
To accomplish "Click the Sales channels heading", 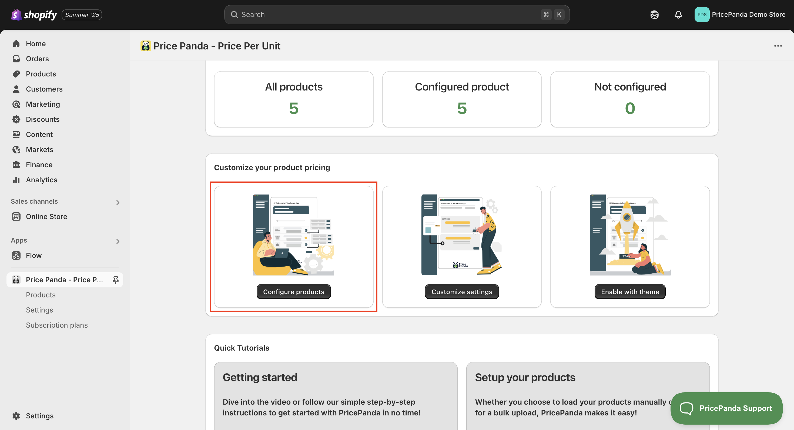I will [x=34, y=201].
